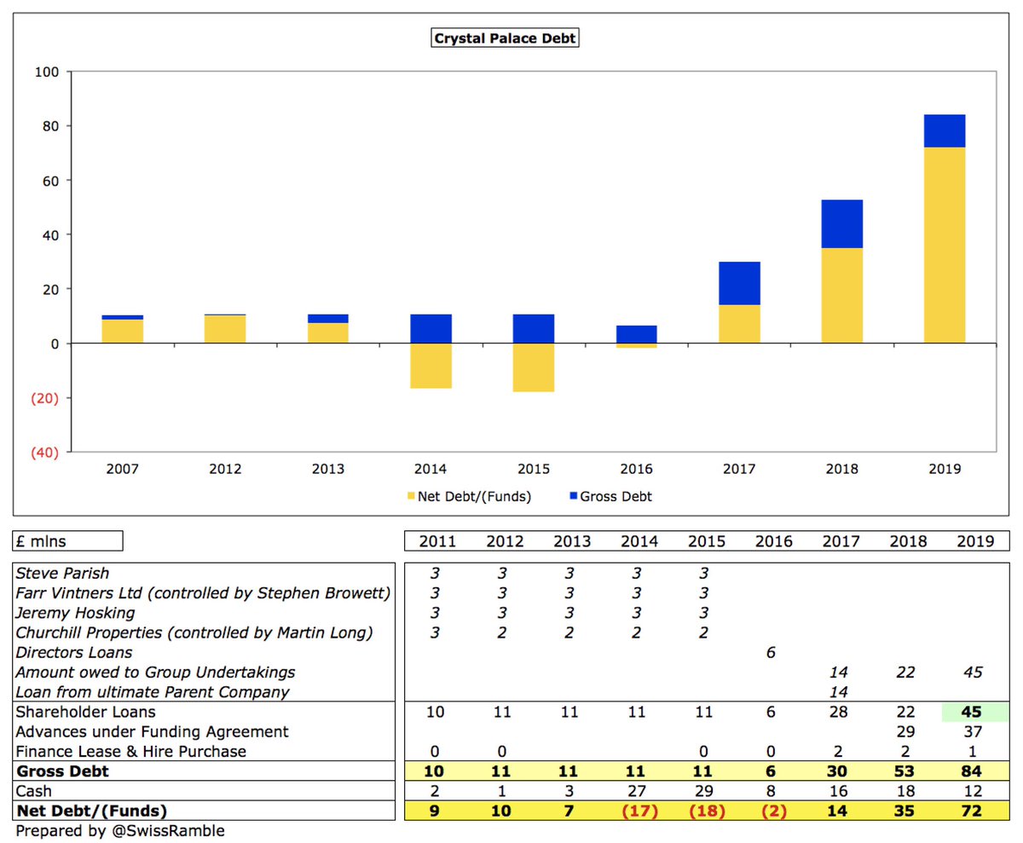Image resolution: width=1023 pixels, height=843 pixels.
Task: Click the yellow segment of the 2018 bar
Action: coord(842,296)
